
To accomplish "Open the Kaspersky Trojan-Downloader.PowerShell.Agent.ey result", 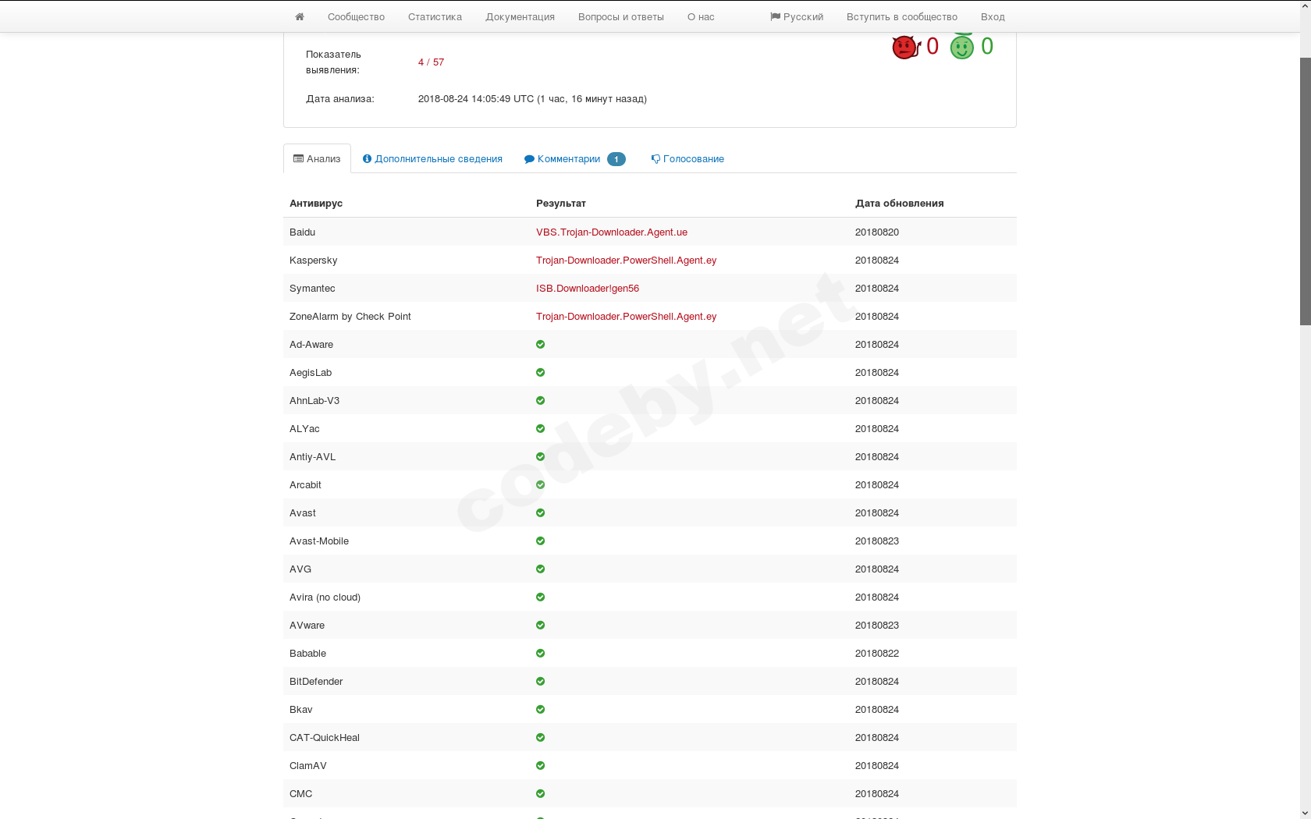I will [x=626, y=260].
